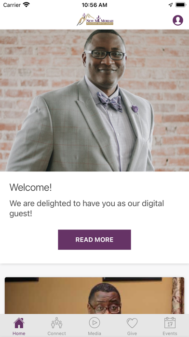Select the Home house icon
Image resolution: width=189 pixels, height=337 pixels.
[x=19, y=323]
